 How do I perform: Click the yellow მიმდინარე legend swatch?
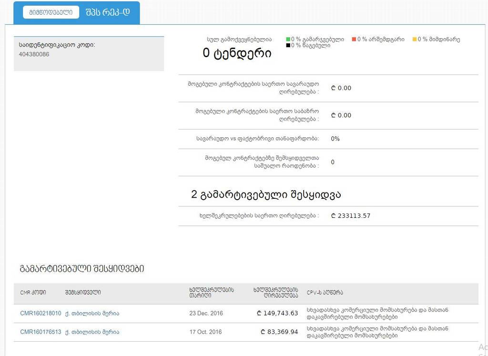point(415,39)
